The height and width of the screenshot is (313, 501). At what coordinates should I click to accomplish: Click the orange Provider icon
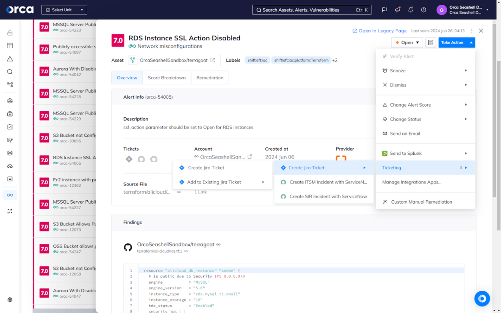click(341, 158)
